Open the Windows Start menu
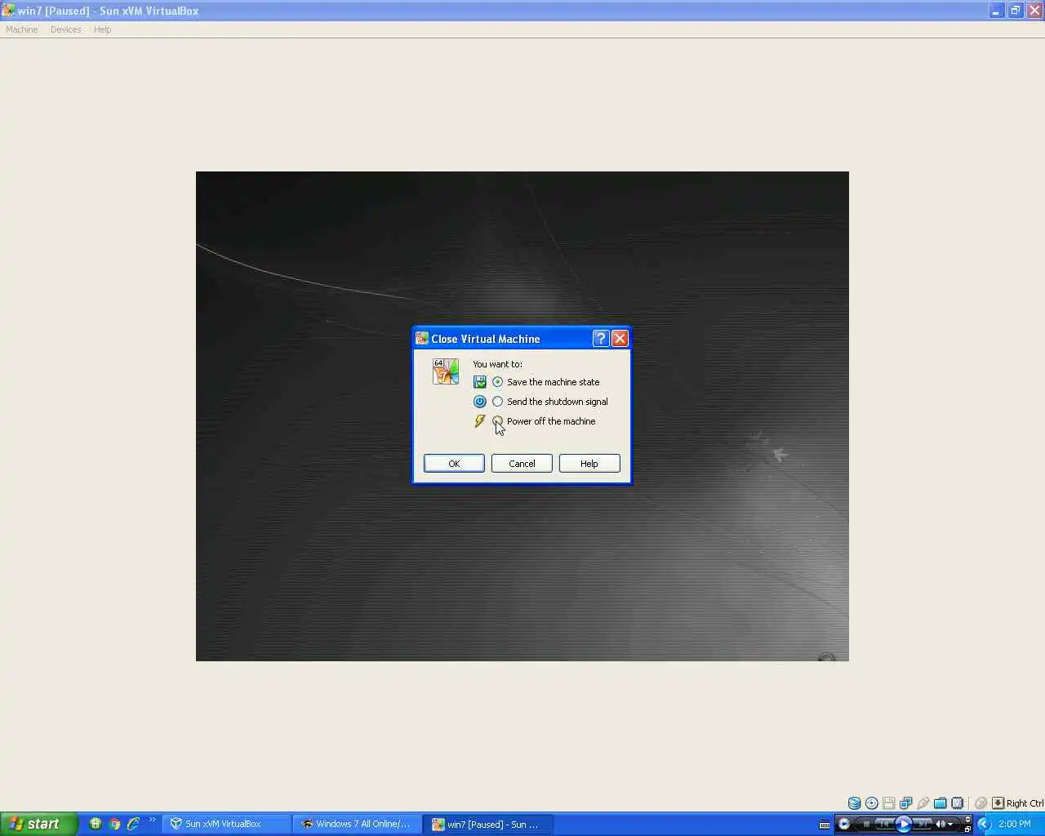The height and width of the screenshot is (836, 1045). click(x=38, y=824)
